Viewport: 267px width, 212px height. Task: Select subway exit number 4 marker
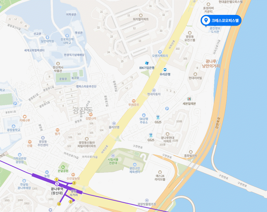point(59,204)
